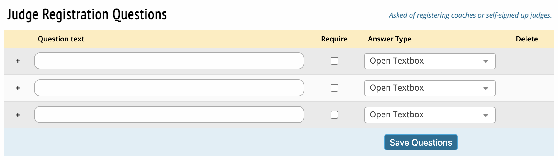558x160 pixels.
Task: Expand the second row's Open Textbox dropdown
Action: 430,88
